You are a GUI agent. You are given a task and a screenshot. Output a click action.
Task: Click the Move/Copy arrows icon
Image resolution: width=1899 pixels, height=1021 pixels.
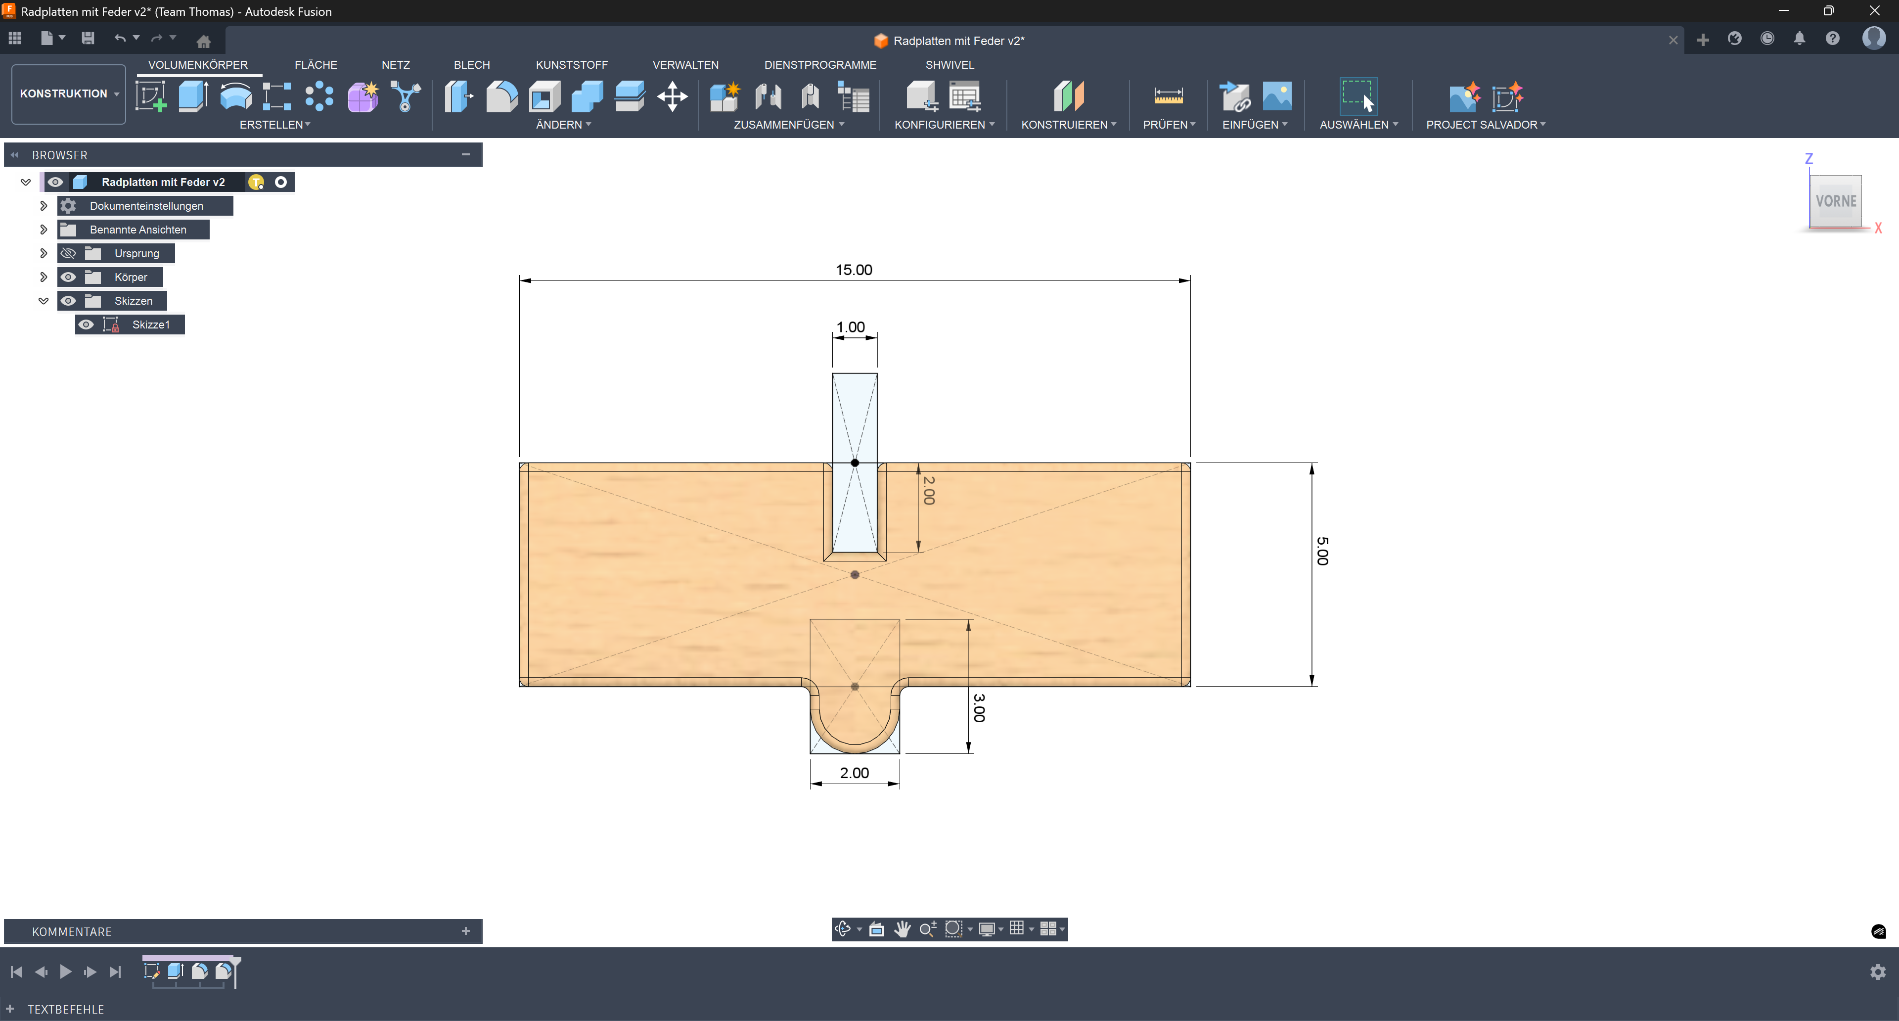(x=672, y=96)
